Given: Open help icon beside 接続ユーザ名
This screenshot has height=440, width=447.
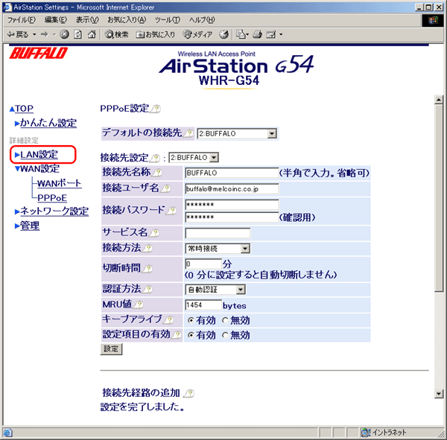Looking at the screenshot, I should tap(166, 188).
